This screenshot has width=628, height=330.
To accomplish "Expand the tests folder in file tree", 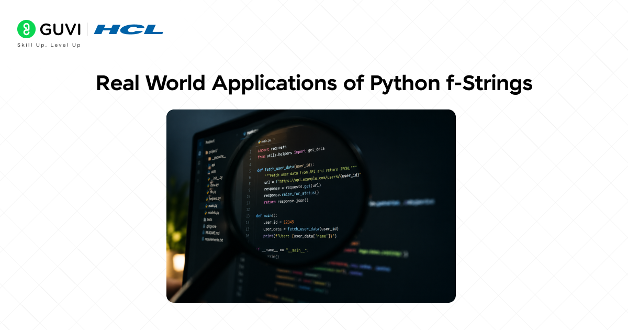I will [x=209, y=219].
